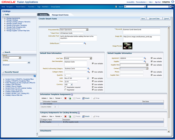Viewport: 175px width, 140px height.
Task: Toggle User editable for Supplier Site
Action: [152, 65]
